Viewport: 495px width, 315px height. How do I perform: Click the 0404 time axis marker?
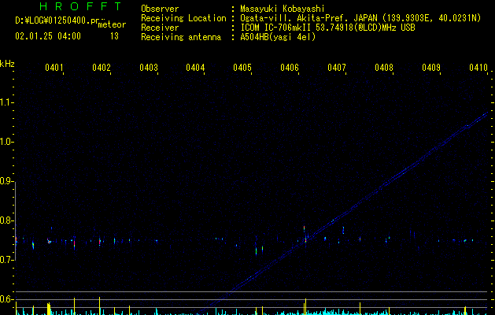click(x=195, y=67)
